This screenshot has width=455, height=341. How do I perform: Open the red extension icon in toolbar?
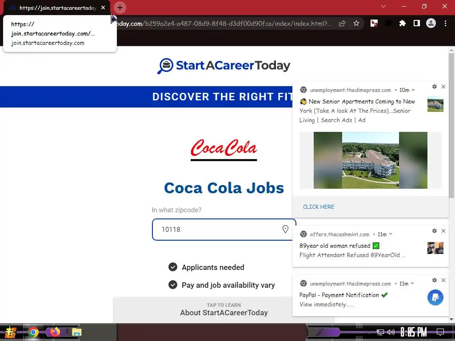[x=374, y=23]
